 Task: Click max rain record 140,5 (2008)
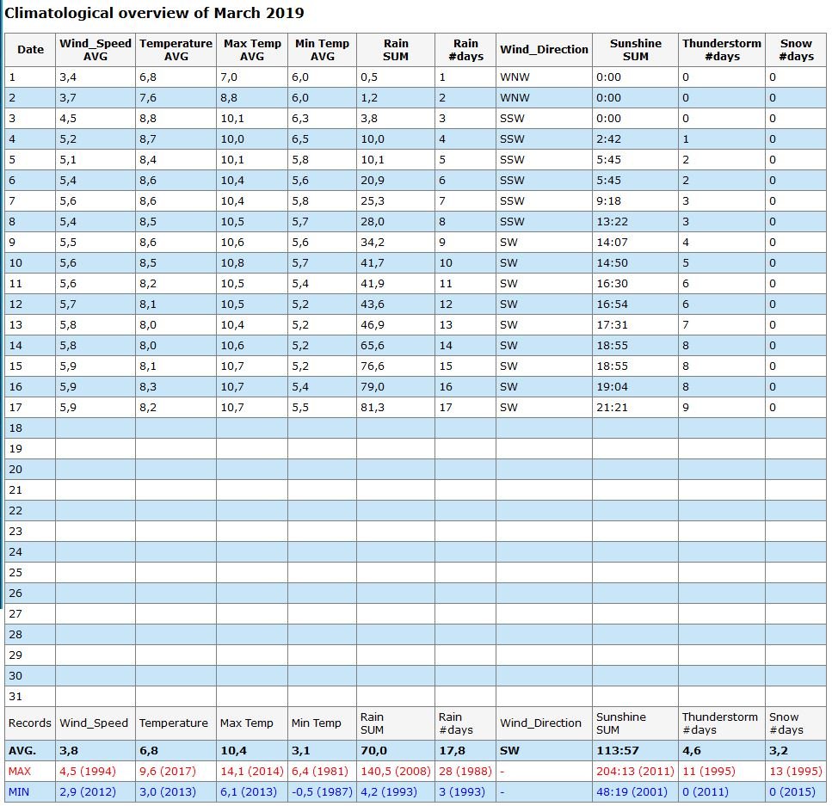(396, 772)
